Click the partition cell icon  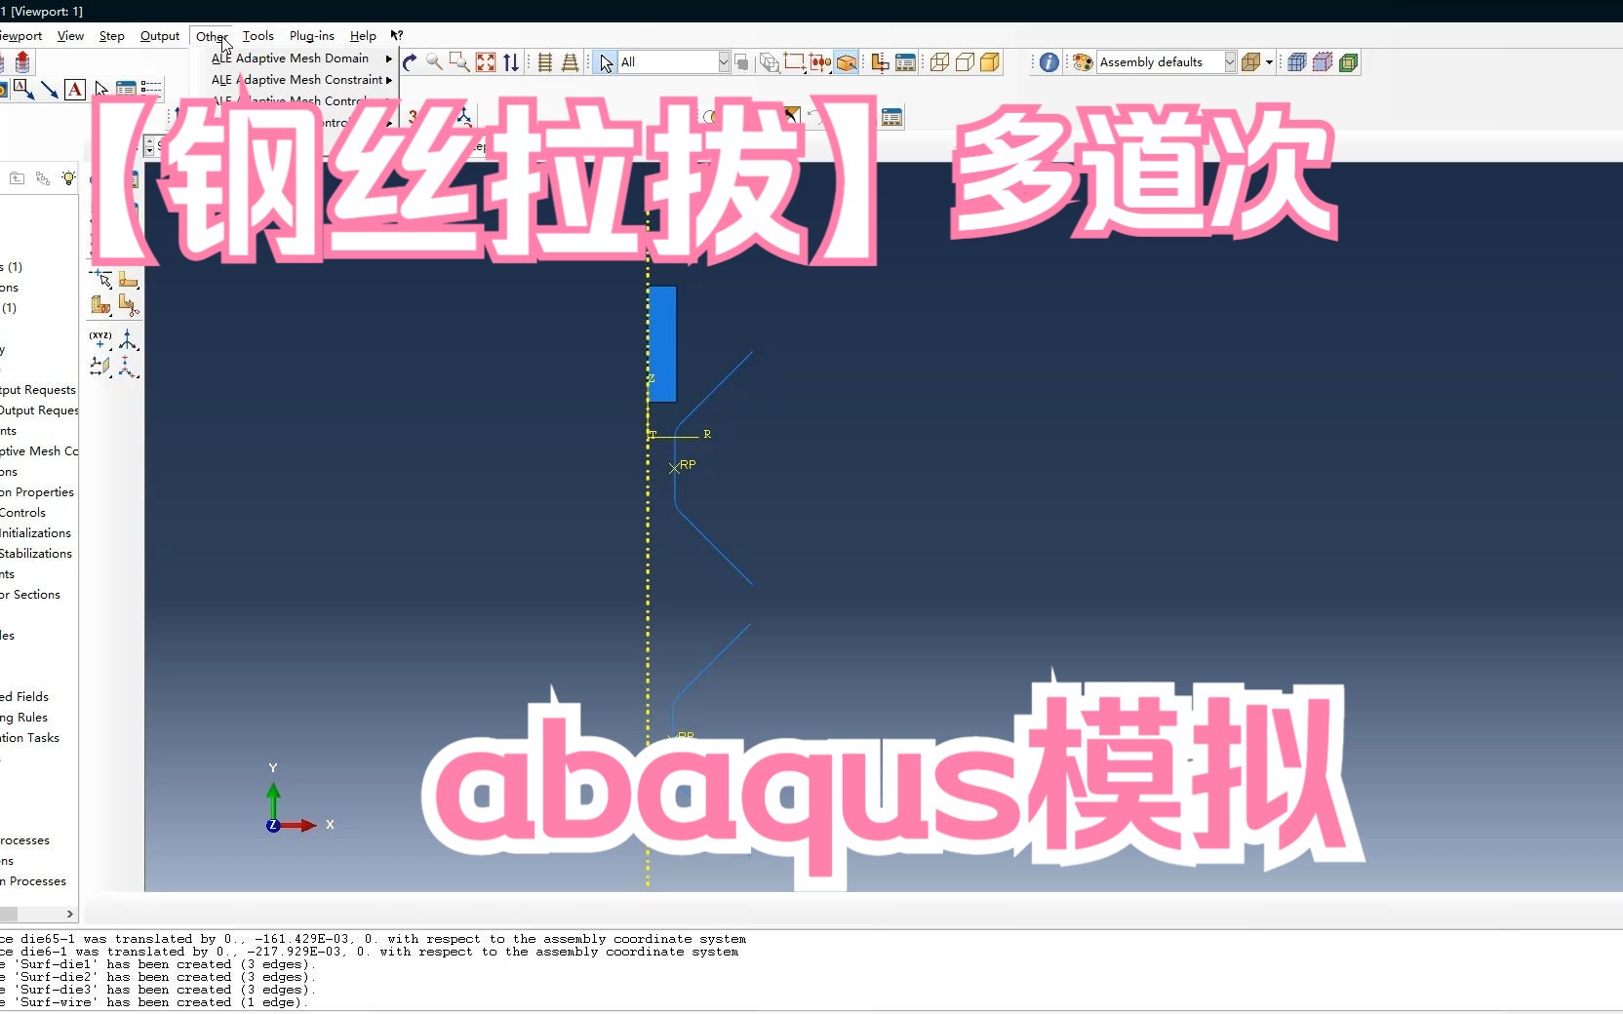coord(101,305)
